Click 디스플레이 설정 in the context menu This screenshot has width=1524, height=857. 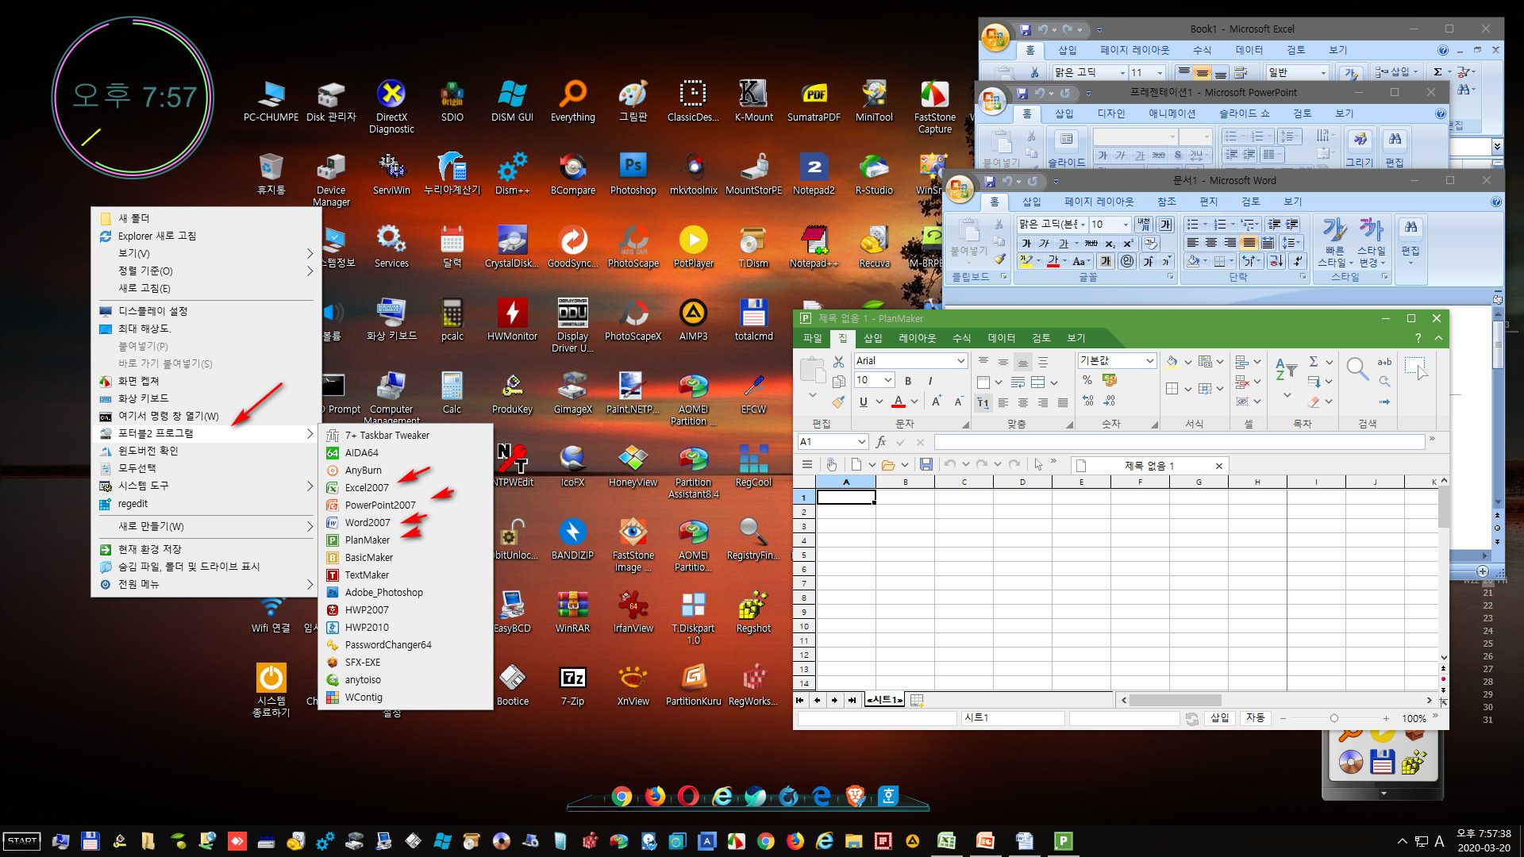[206, 311]
